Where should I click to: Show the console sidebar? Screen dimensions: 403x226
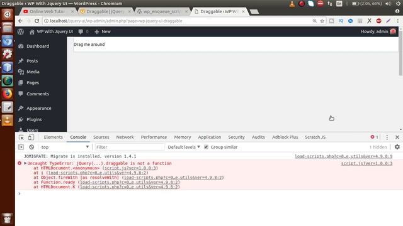click(21, 147)
